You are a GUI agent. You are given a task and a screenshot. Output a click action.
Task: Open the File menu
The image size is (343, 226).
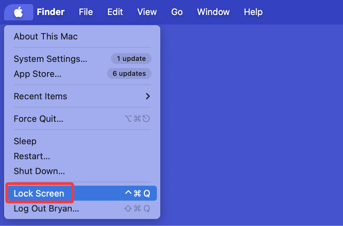[x=86, y=12]
